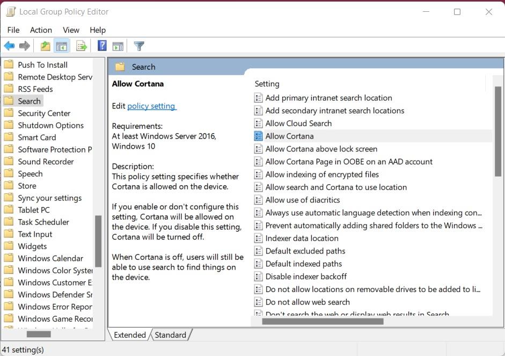Select the Task Scheduler tree folder
Screen dimensions: 505x356
point(43,222)
